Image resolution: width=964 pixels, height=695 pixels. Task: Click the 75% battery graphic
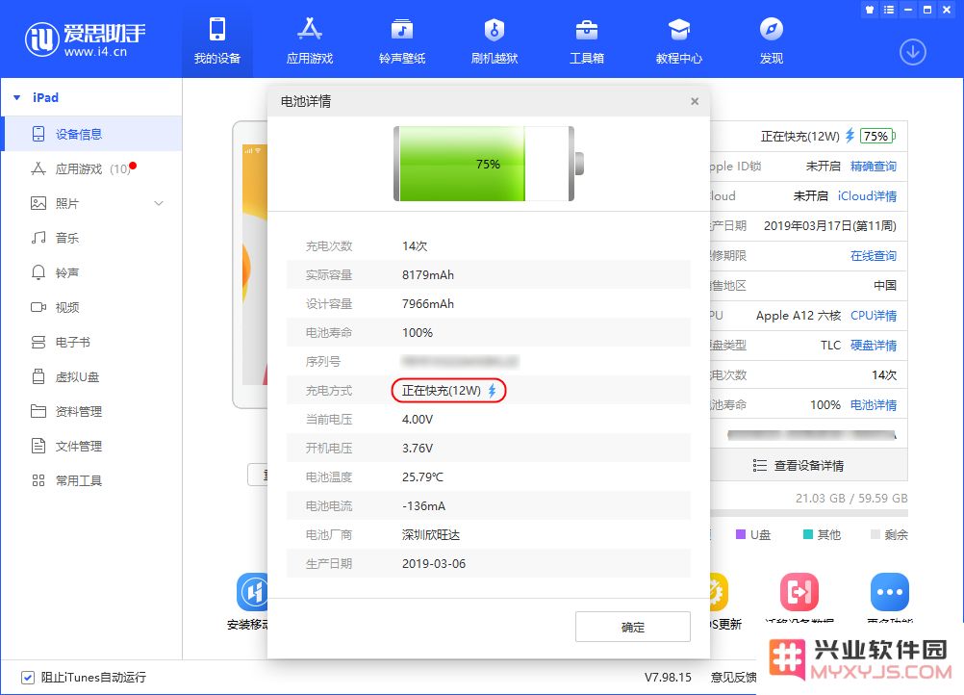coord(488,164)
